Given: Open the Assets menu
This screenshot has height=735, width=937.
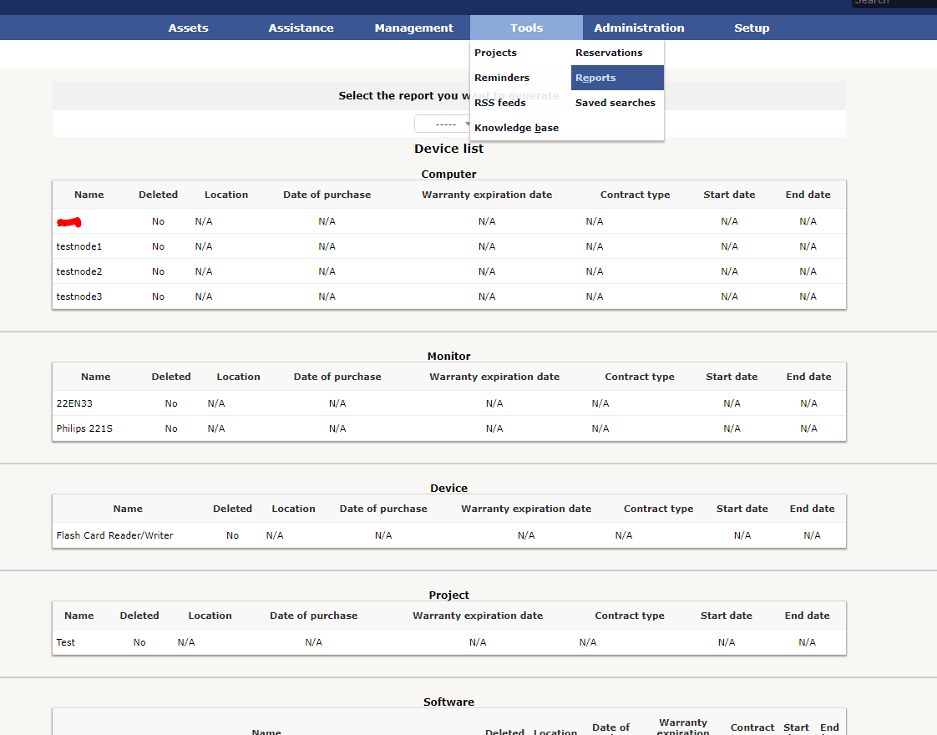Looking at the screenshot, I should point(188,28).
